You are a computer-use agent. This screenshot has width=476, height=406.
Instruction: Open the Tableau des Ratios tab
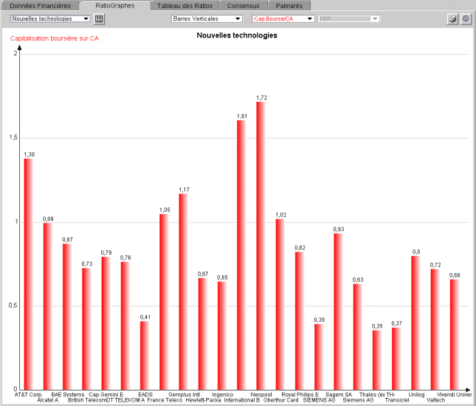pos(185,6)
